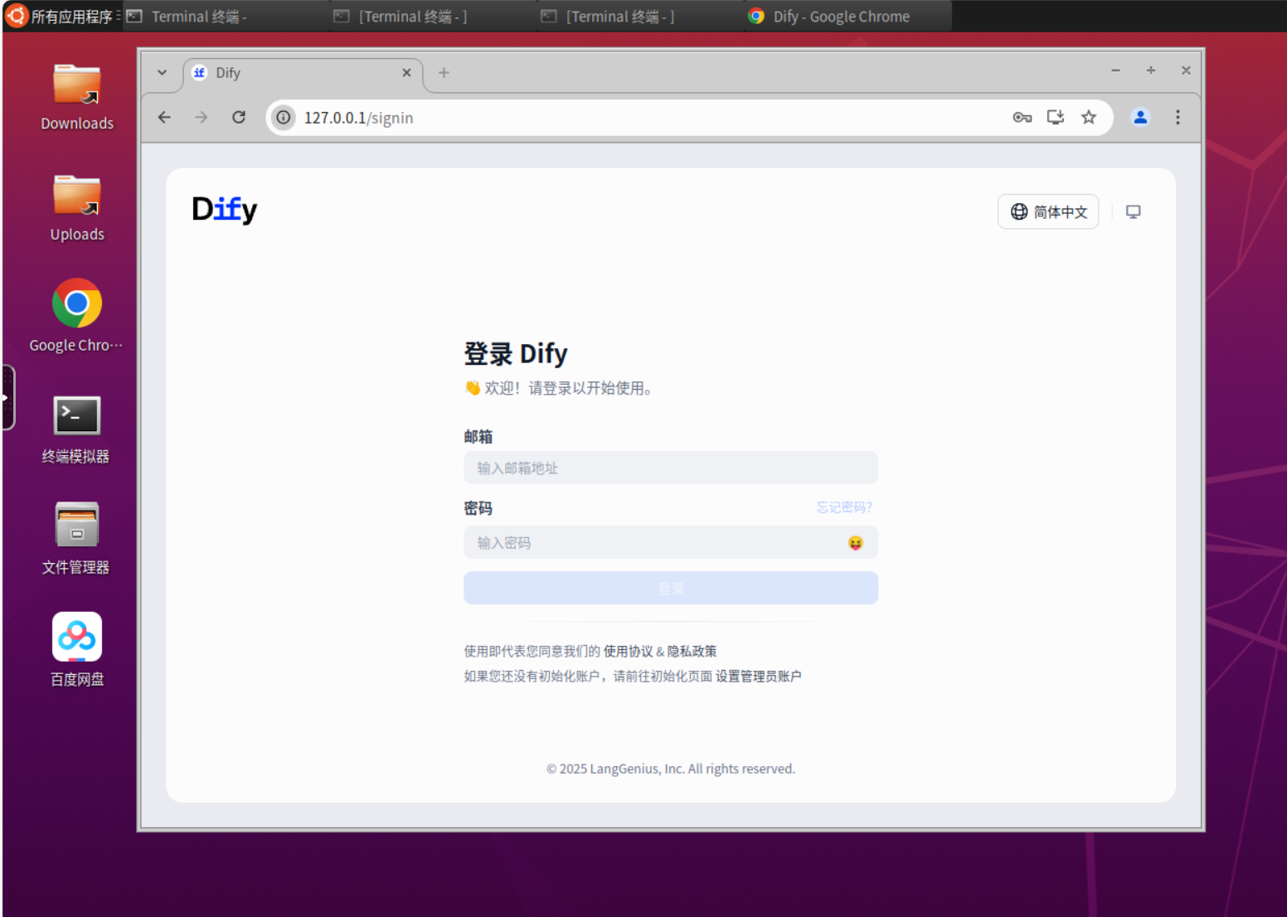This screenshot has height=917, width=1287.
Task: Open the 文件管理器 file manager
Action: [x=76, y=539]
